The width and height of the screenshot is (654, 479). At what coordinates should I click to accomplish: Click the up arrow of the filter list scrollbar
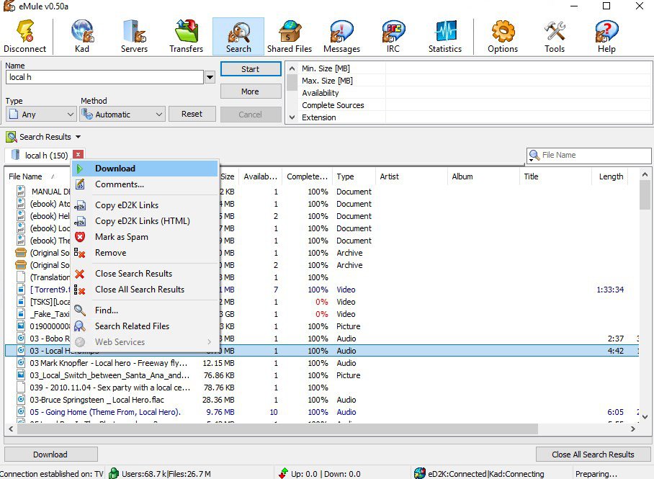(x=292, y=68)
